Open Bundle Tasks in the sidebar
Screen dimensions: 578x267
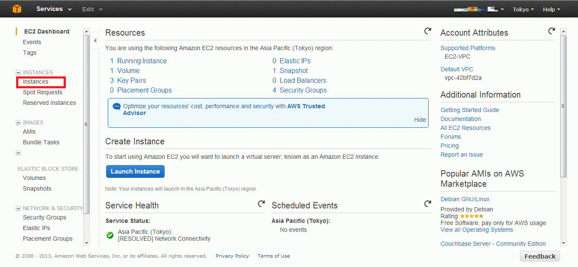pos(41,142)
